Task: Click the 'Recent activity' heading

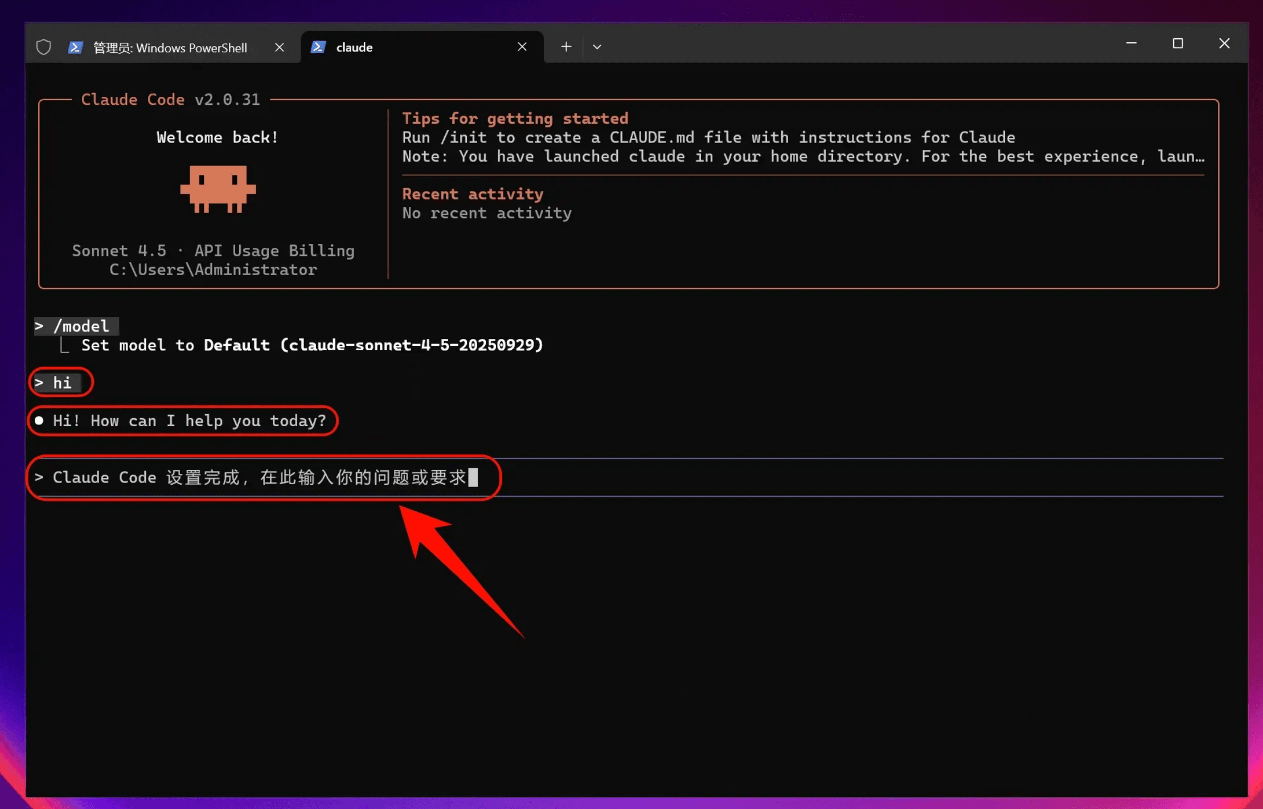Action: coord(473,194)
